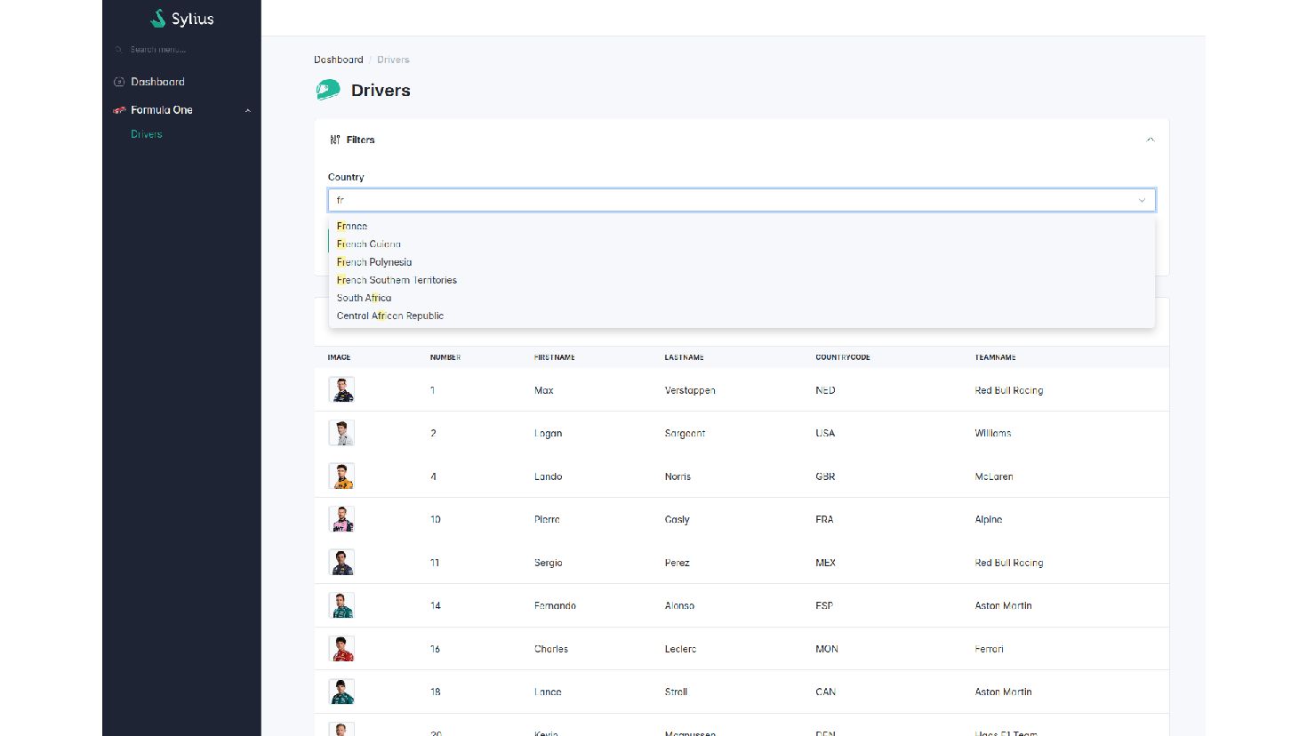Toggle the Country dropdown arrow
Image resolution: width=1307 pixels, height=736 pixels.
[x=1142, y=200]
